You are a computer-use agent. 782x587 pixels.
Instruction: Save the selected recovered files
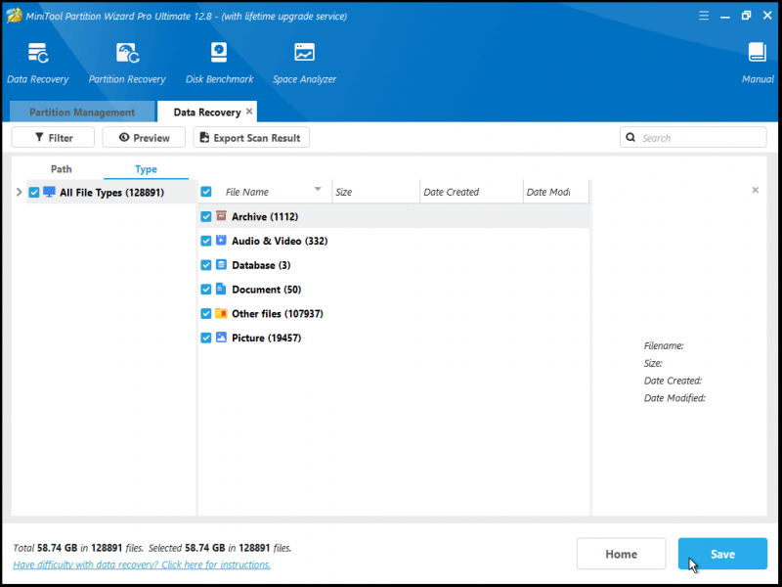(722, 554)
